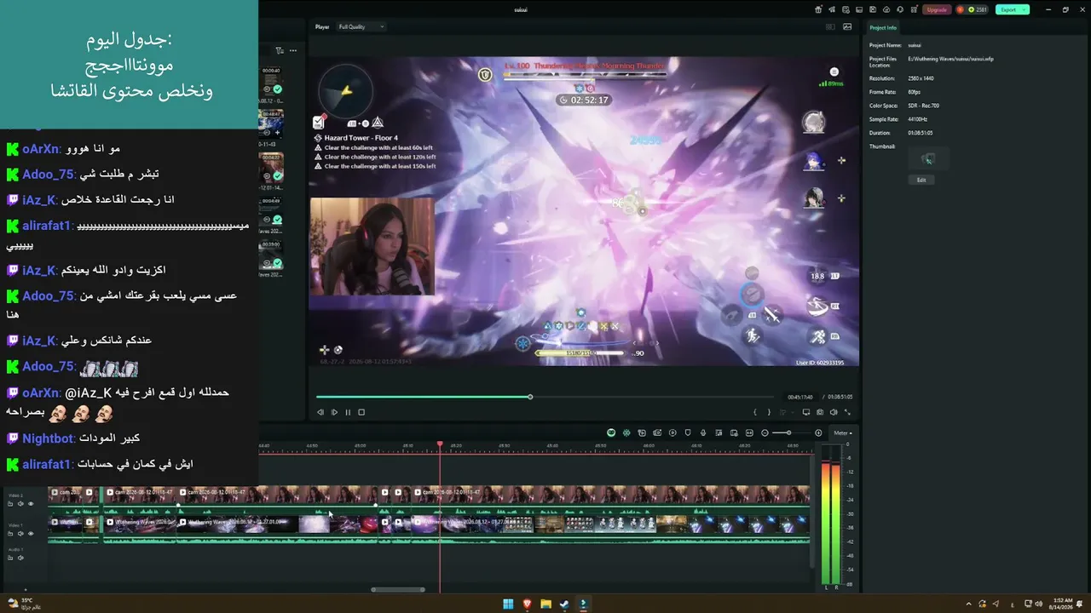This screenshot has height=613, width=1091.
Task: Click the Upgrade button
Action: (937, 9)
